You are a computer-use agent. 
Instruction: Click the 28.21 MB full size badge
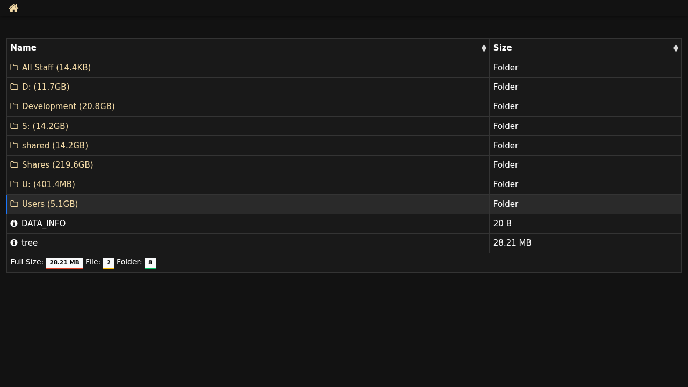(x=64, y=263)
